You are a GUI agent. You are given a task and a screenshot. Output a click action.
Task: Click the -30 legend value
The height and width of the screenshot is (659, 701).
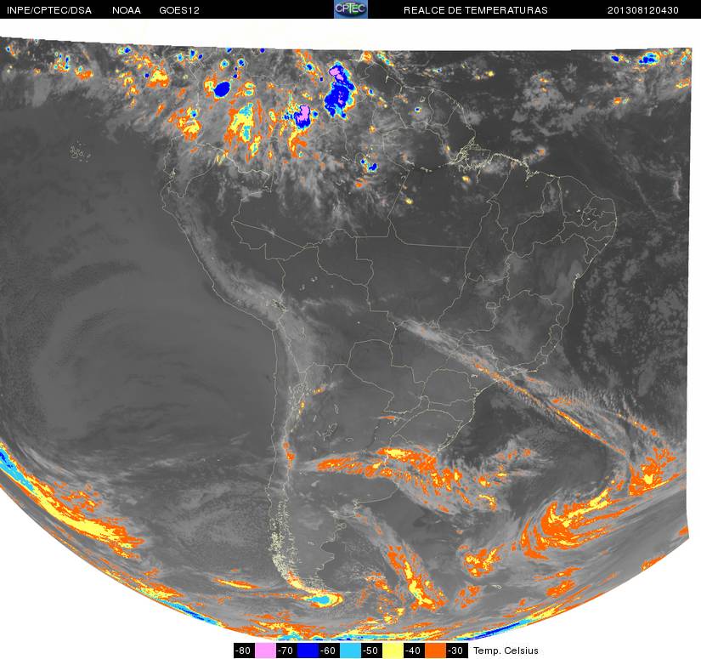[456, 650]
